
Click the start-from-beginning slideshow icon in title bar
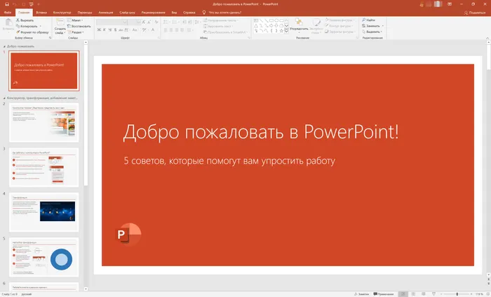click(x=31, y=4)
